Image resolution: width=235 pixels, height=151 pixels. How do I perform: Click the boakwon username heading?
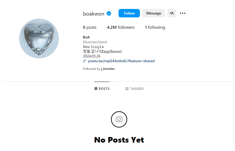[94, 14]
